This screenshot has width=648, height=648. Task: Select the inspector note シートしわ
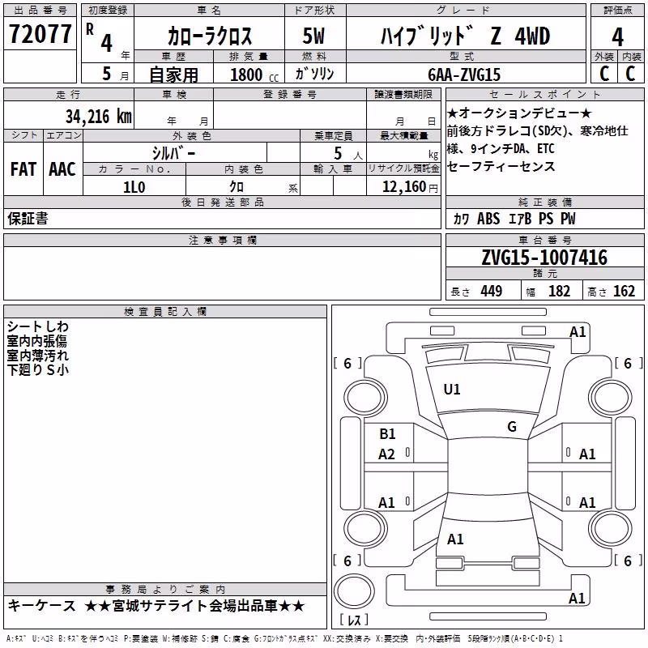[x=37, y=327]
